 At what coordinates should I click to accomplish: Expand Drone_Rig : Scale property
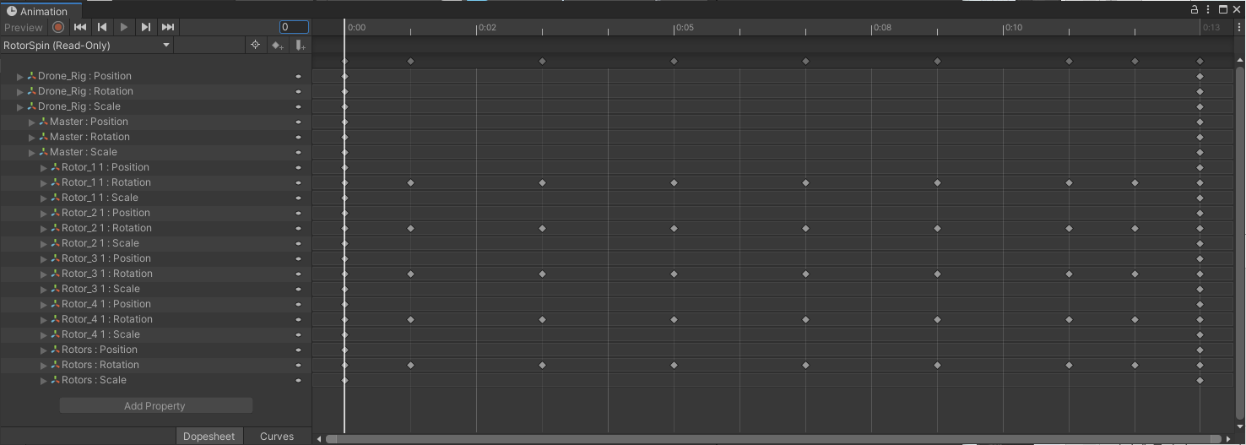(x=20, y=106)
